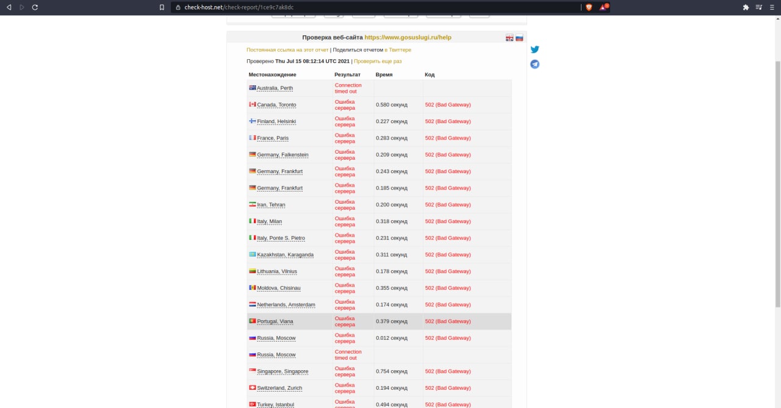Open the Italy, Ponte S. Pietro link
The image size is (781, 408).
point(281,238)
